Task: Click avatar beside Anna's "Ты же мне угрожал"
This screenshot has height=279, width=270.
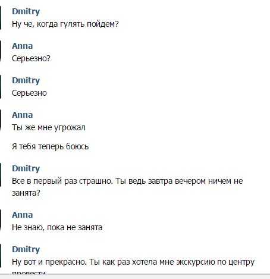Action: click(x=1, y=121)
